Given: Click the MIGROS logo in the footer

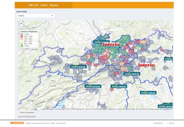Looking at the screenshot, I should pyautogui.click(x=17, y=123).
